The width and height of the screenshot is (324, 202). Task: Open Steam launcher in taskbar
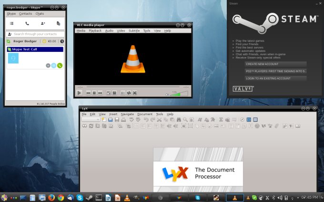tap(89, 198)
